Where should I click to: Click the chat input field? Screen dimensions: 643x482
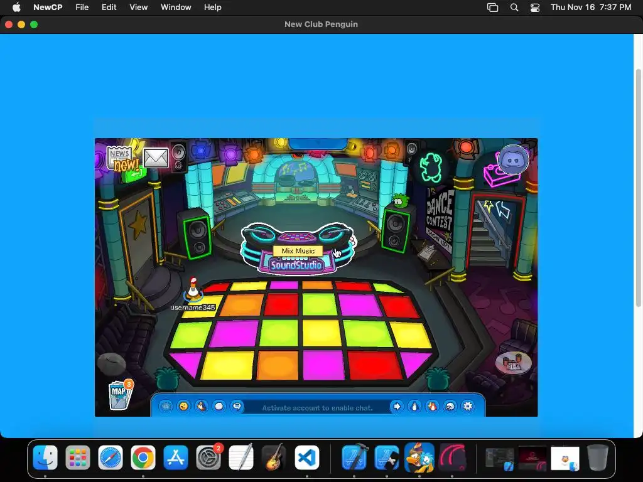point(317,407)
